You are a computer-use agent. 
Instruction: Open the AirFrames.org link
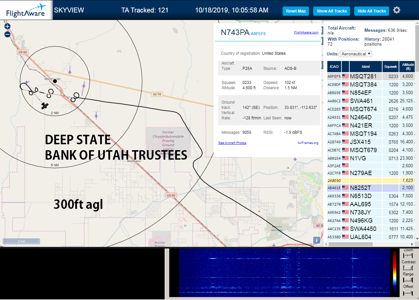(x=308, y=143)
